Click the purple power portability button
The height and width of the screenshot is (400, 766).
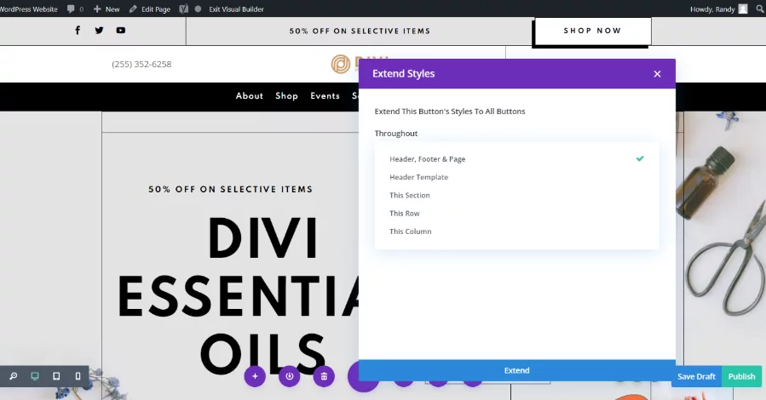[x=289, y=376]
